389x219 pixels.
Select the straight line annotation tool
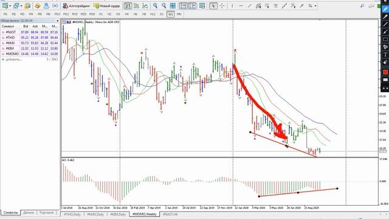(x=385, y=24)
